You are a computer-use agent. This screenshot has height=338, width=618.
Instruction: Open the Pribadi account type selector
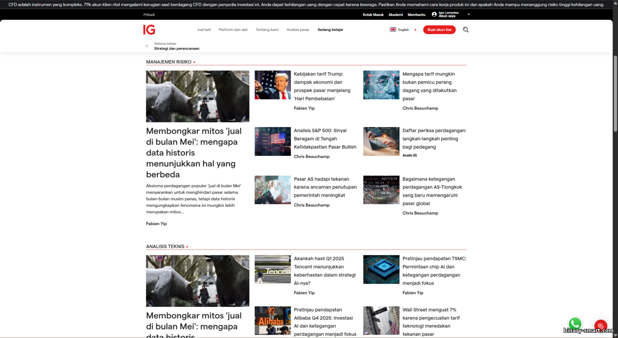coord(149,15)
